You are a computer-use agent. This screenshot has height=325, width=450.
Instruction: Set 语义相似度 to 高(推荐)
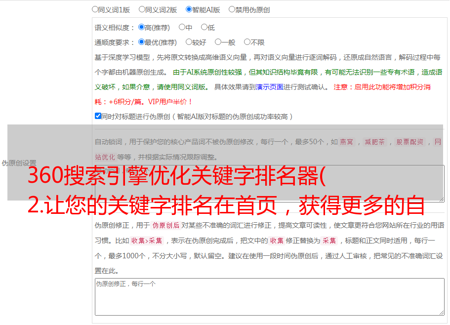click(x=141, y=27)
